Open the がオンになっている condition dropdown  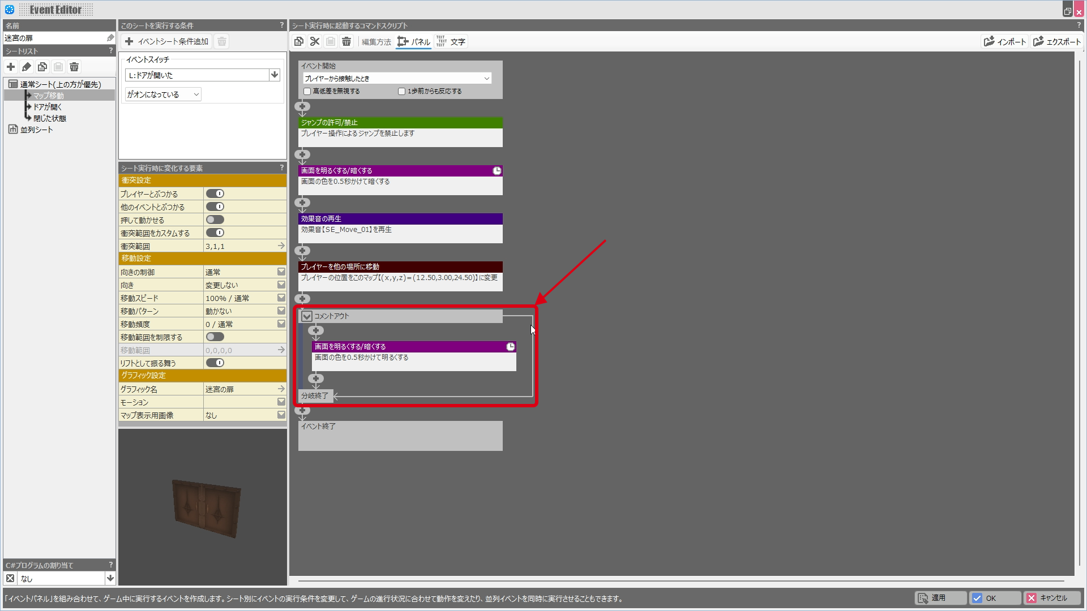point(163,94)
